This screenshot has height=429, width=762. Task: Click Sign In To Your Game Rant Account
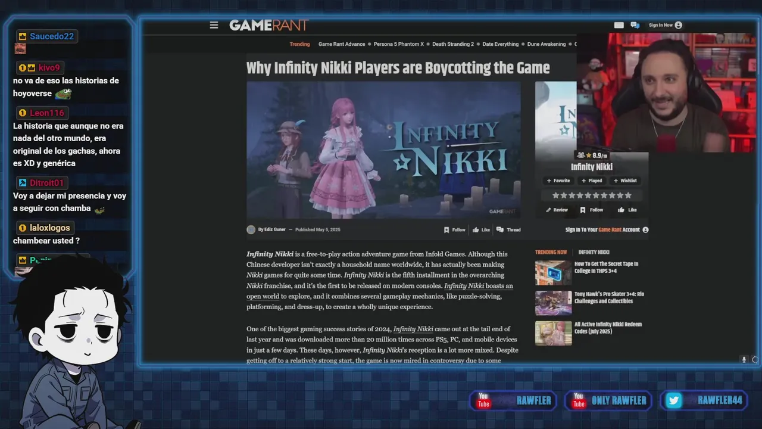tap(607, 229)
